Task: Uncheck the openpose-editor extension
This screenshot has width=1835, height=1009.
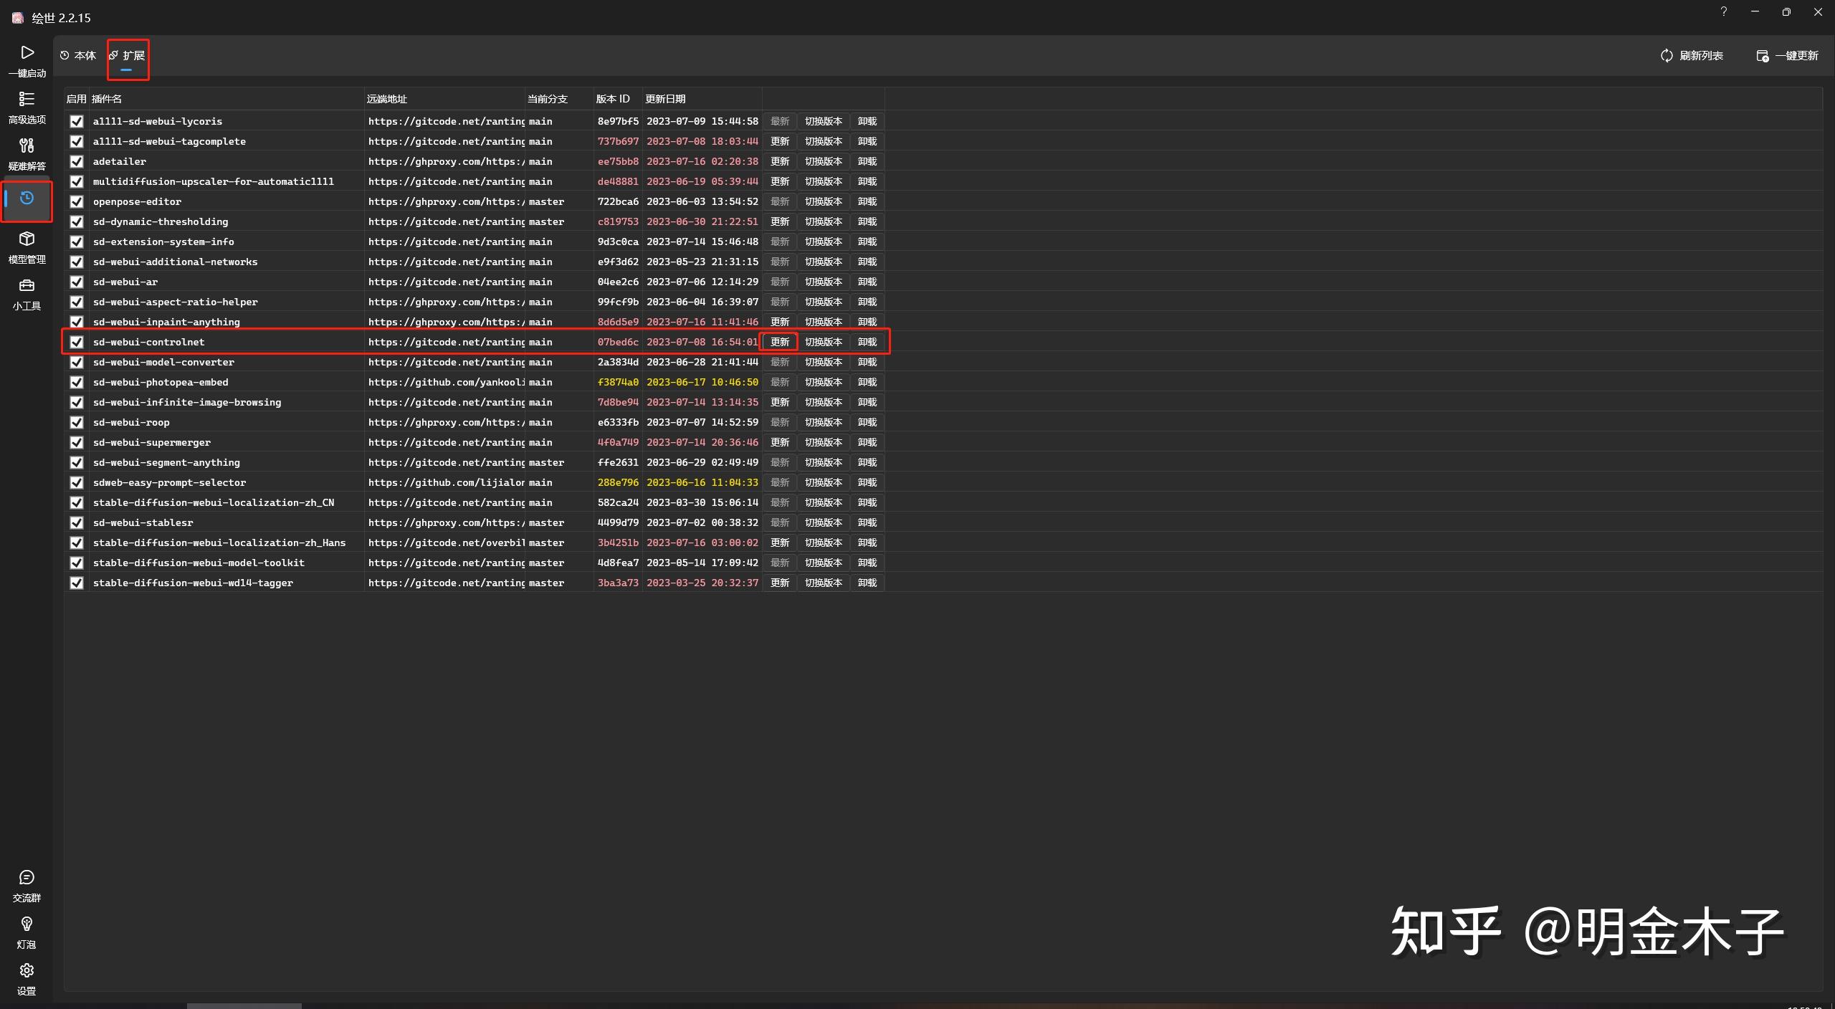Action: tap(77, 201)
